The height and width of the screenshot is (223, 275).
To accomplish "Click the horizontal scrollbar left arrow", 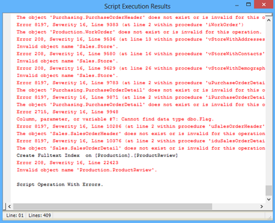I will 10,207.
